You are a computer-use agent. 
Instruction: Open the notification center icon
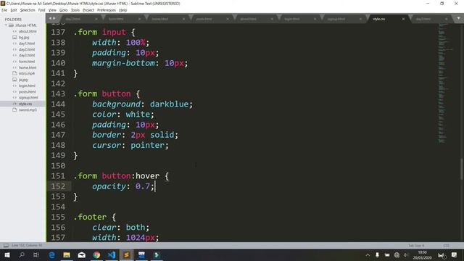click(x=455, y=254)
